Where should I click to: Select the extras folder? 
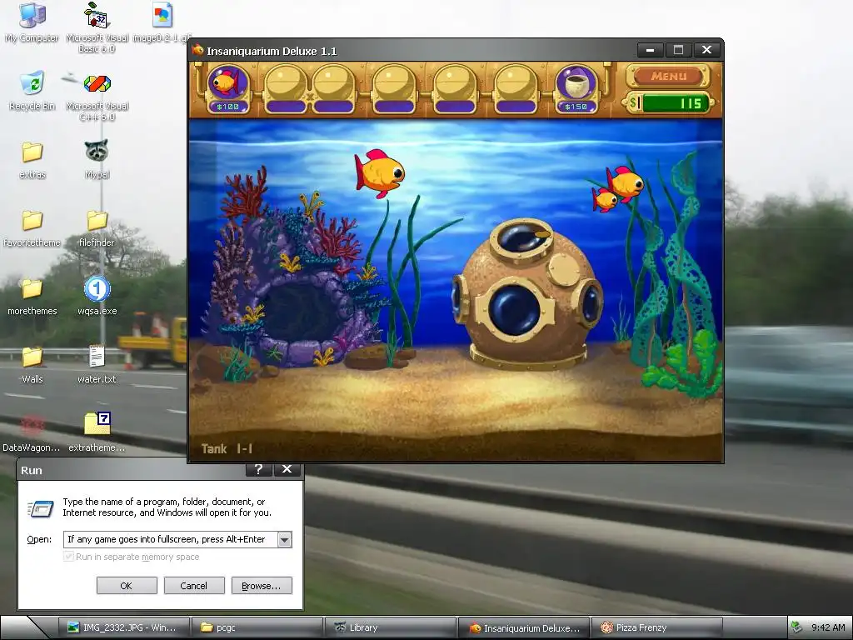pyautogui.click(x=32, y=160)
